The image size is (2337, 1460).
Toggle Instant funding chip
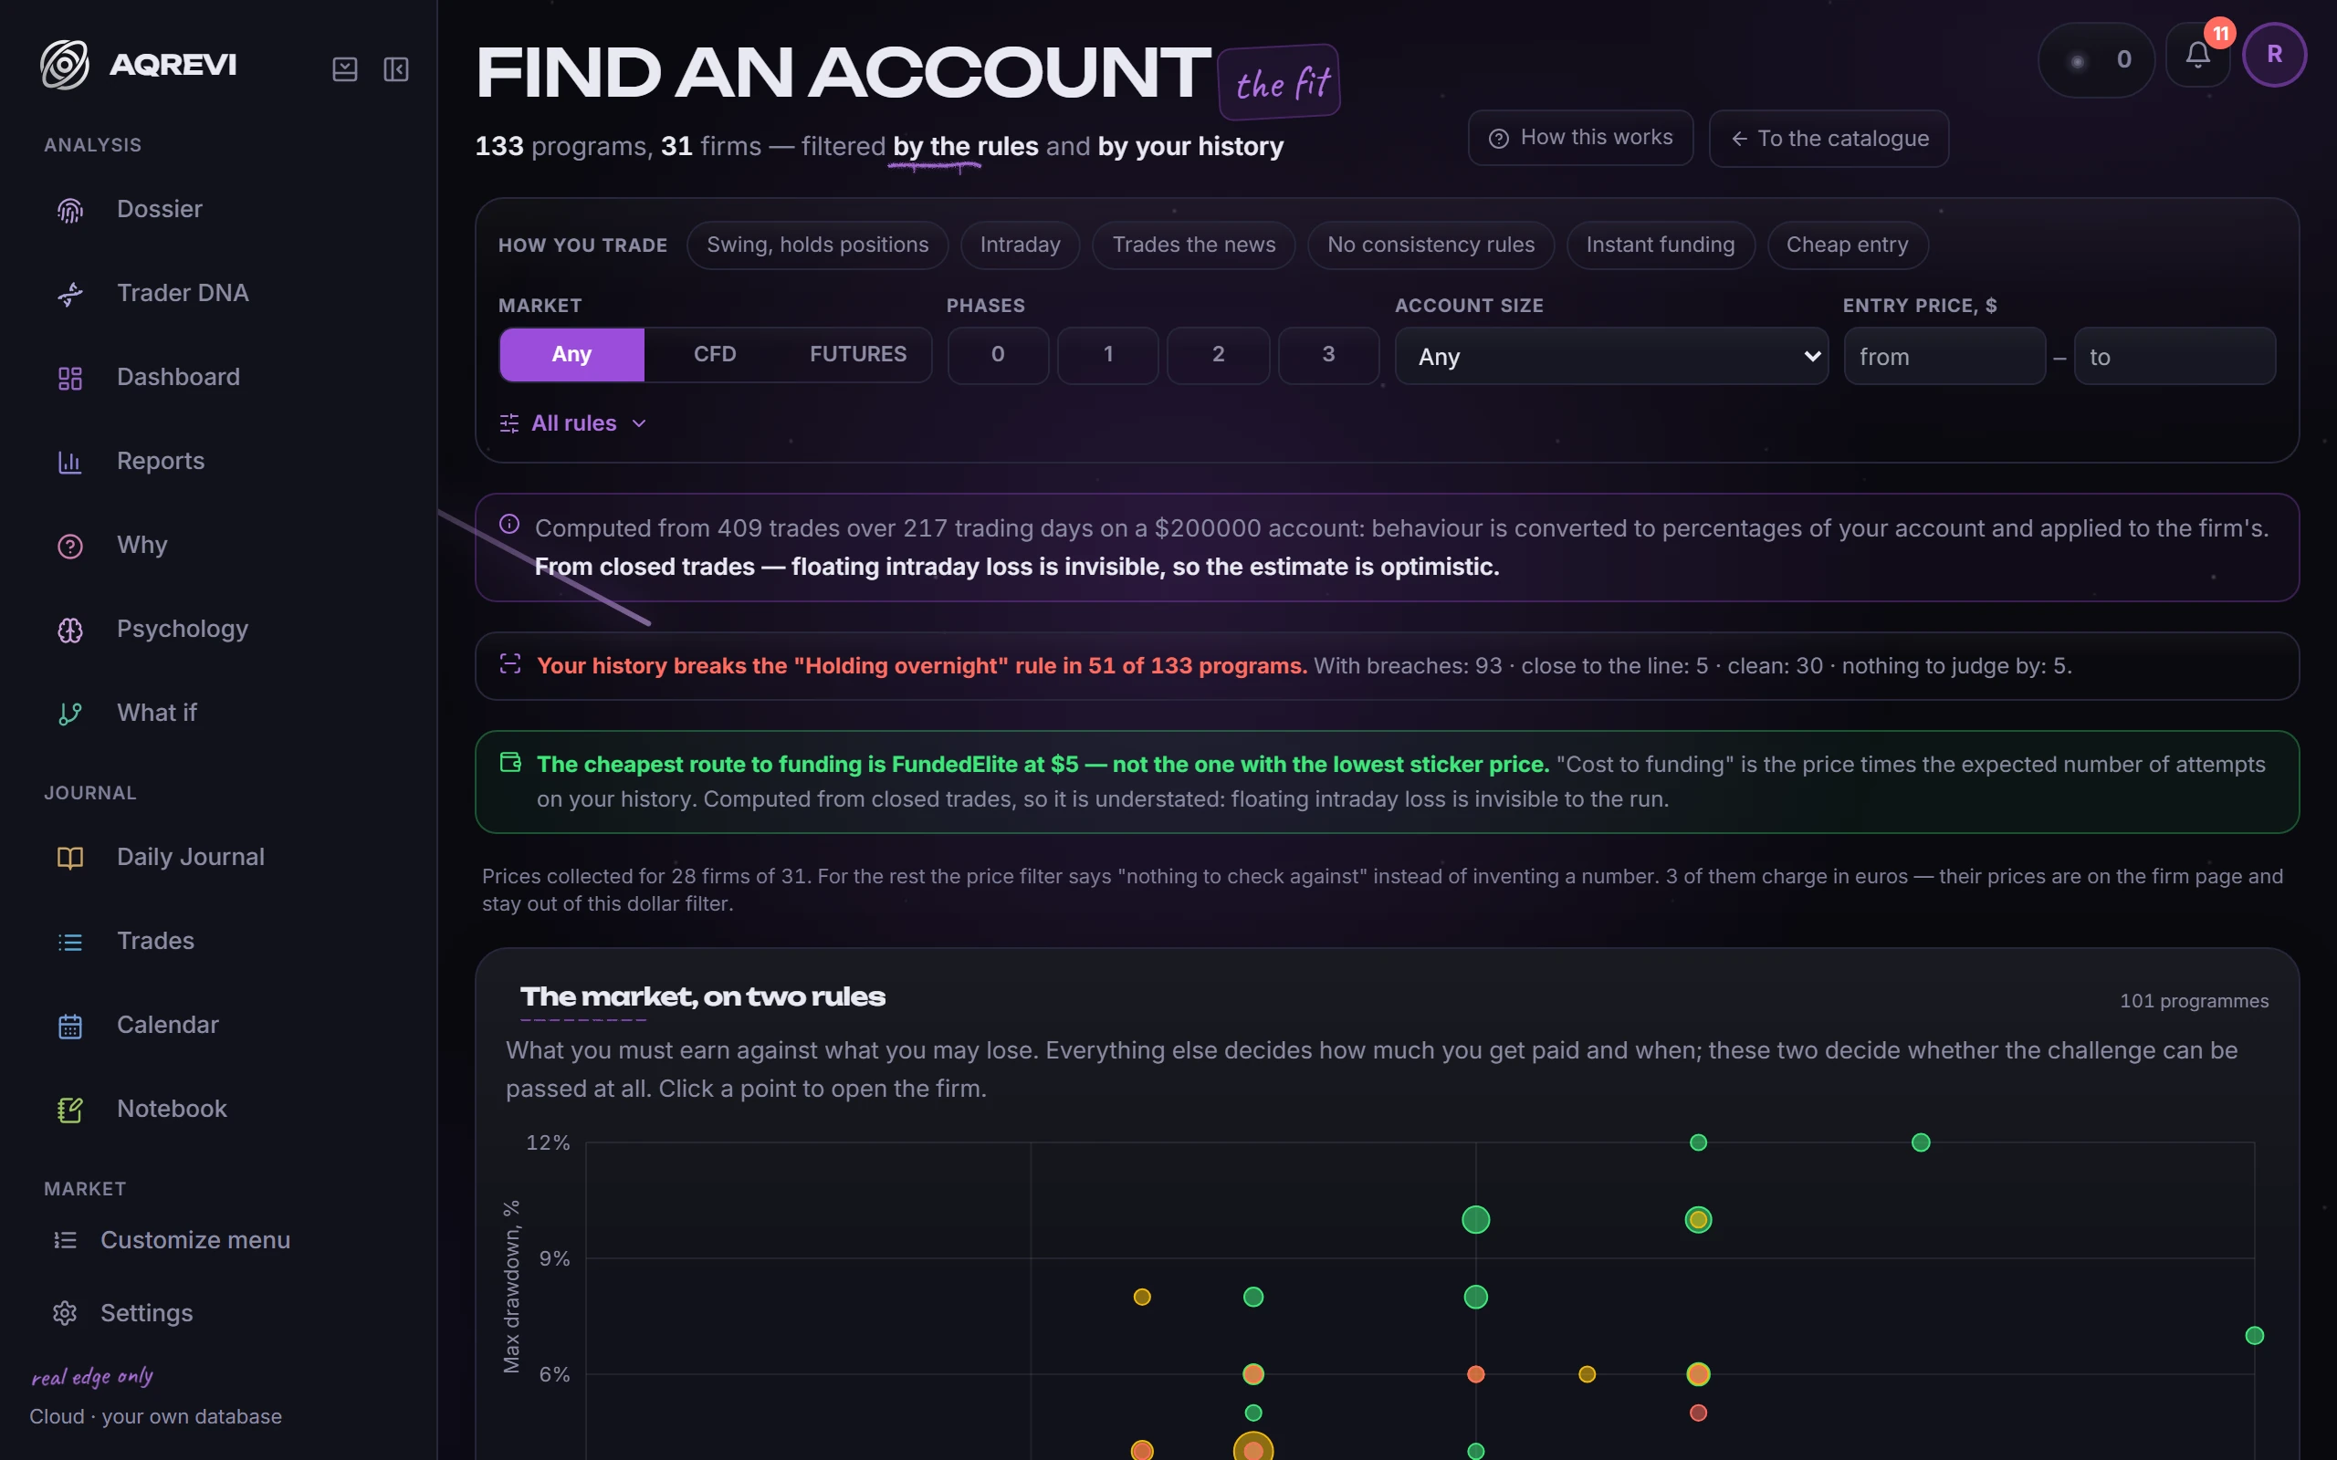coord(1660,245)
